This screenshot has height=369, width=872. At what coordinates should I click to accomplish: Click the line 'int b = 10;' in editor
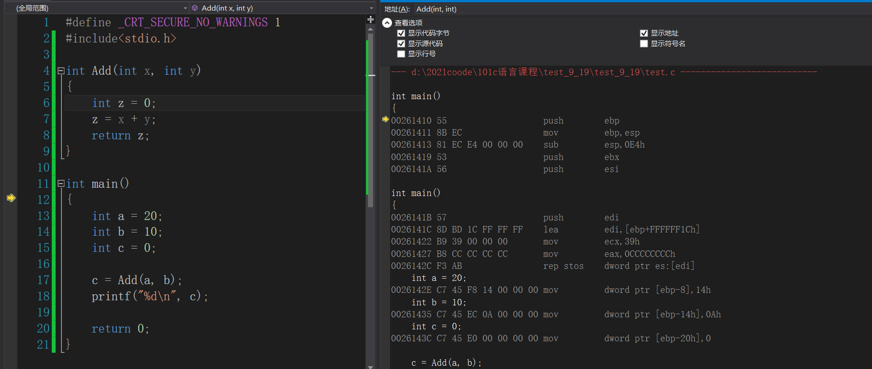[127, 232]
